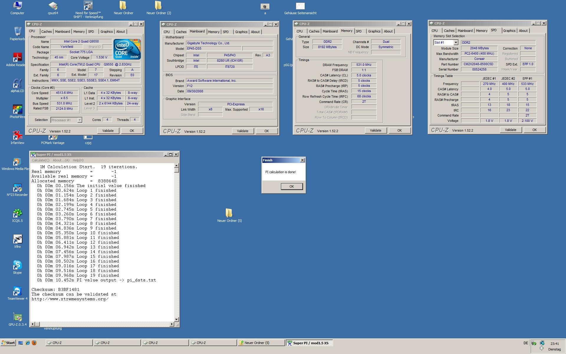Open the Help(H) menu in Super PI

click(x=78, y=160)
